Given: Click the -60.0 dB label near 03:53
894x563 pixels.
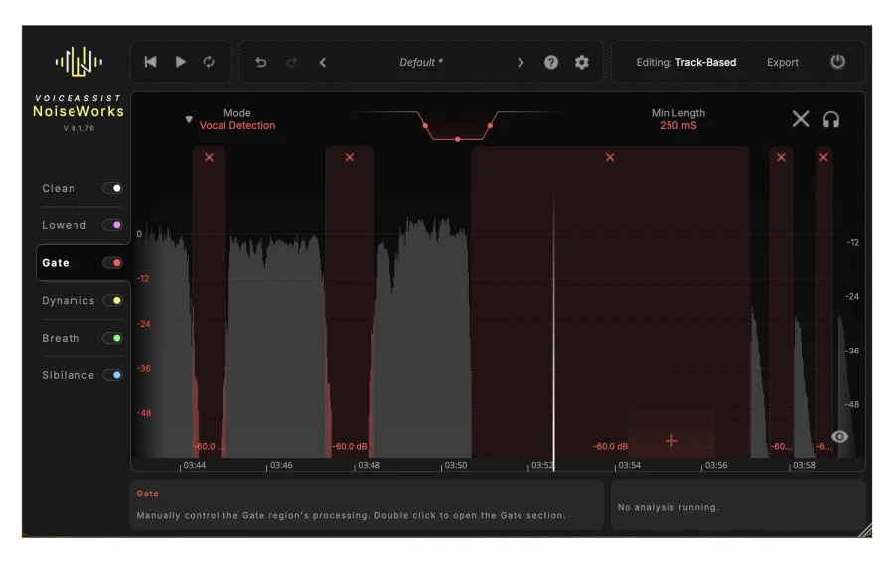Looking at the screenshot, I should point(610,446).
